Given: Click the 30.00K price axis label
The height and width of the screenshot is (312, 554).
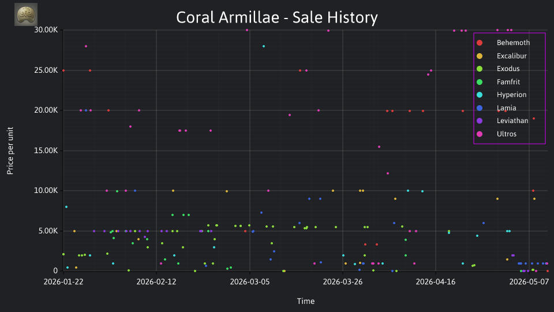Looking at the screenshot, I should click(46, 30).
